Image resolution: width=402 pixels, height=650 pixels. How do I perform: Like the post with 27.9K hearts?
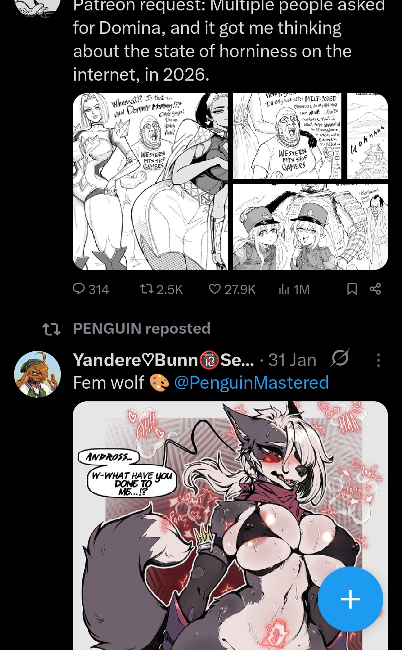pyautogui.click(x=215, y=289)
